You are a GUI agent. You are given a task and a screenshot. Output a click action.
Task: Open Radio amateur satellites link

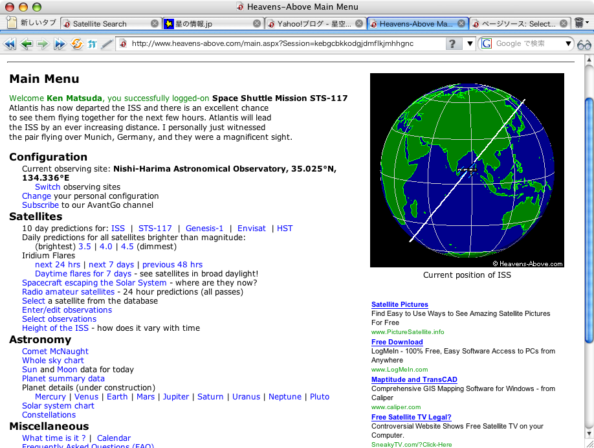click(x=68, y=292)
